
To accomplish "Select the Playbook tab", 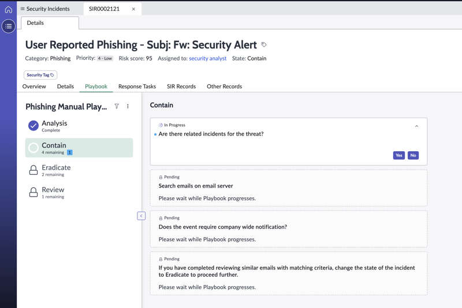I will (x=96, y=87).
